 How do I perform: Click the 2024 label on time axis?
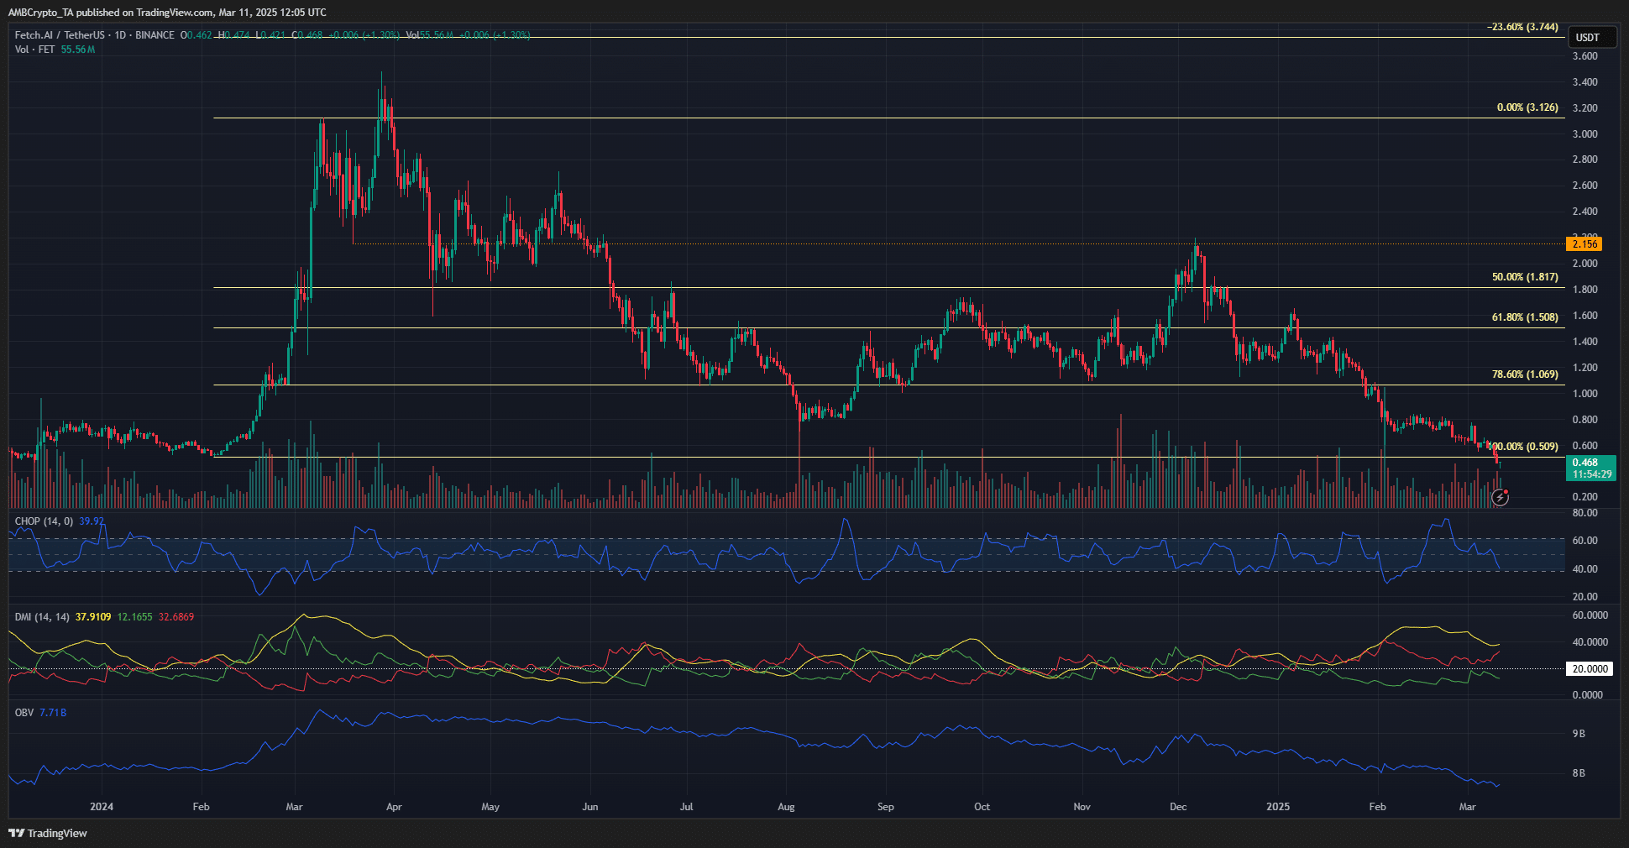pos(102,807)
